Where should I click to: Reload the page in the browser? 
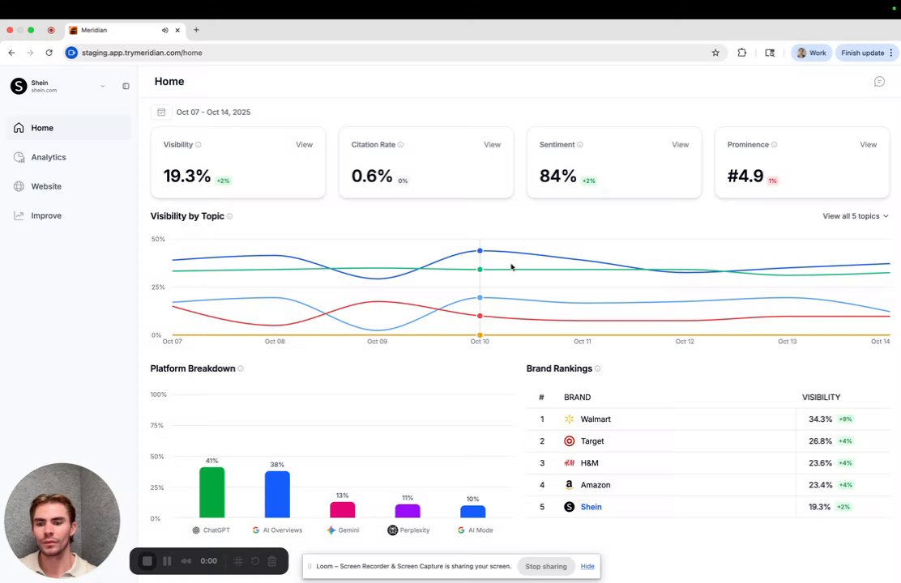[49, 53]
